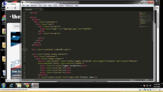163x92 pixels.
Task: Click the Bootstrap keyboard slide image
Action: 16,39
